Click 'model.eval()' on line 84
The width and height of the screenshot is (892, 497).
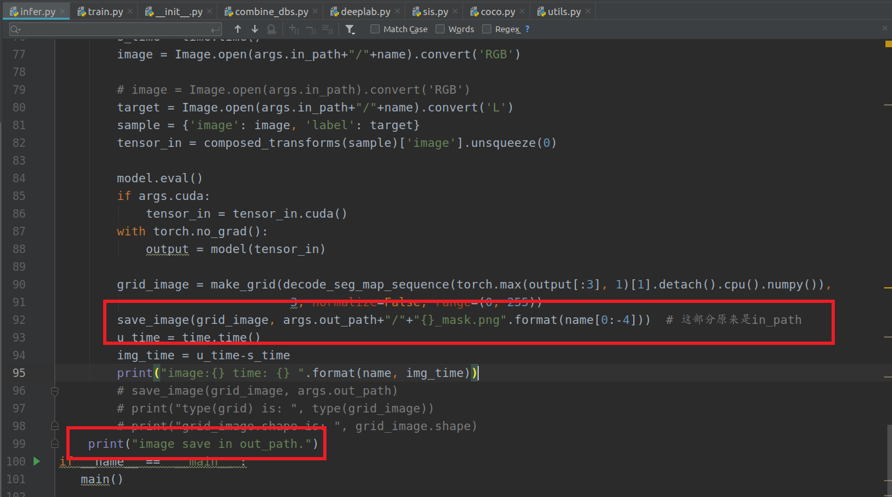click(160, 178)
